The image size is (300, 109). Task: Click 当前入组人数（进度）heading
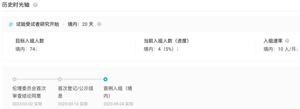coord(166,41)
